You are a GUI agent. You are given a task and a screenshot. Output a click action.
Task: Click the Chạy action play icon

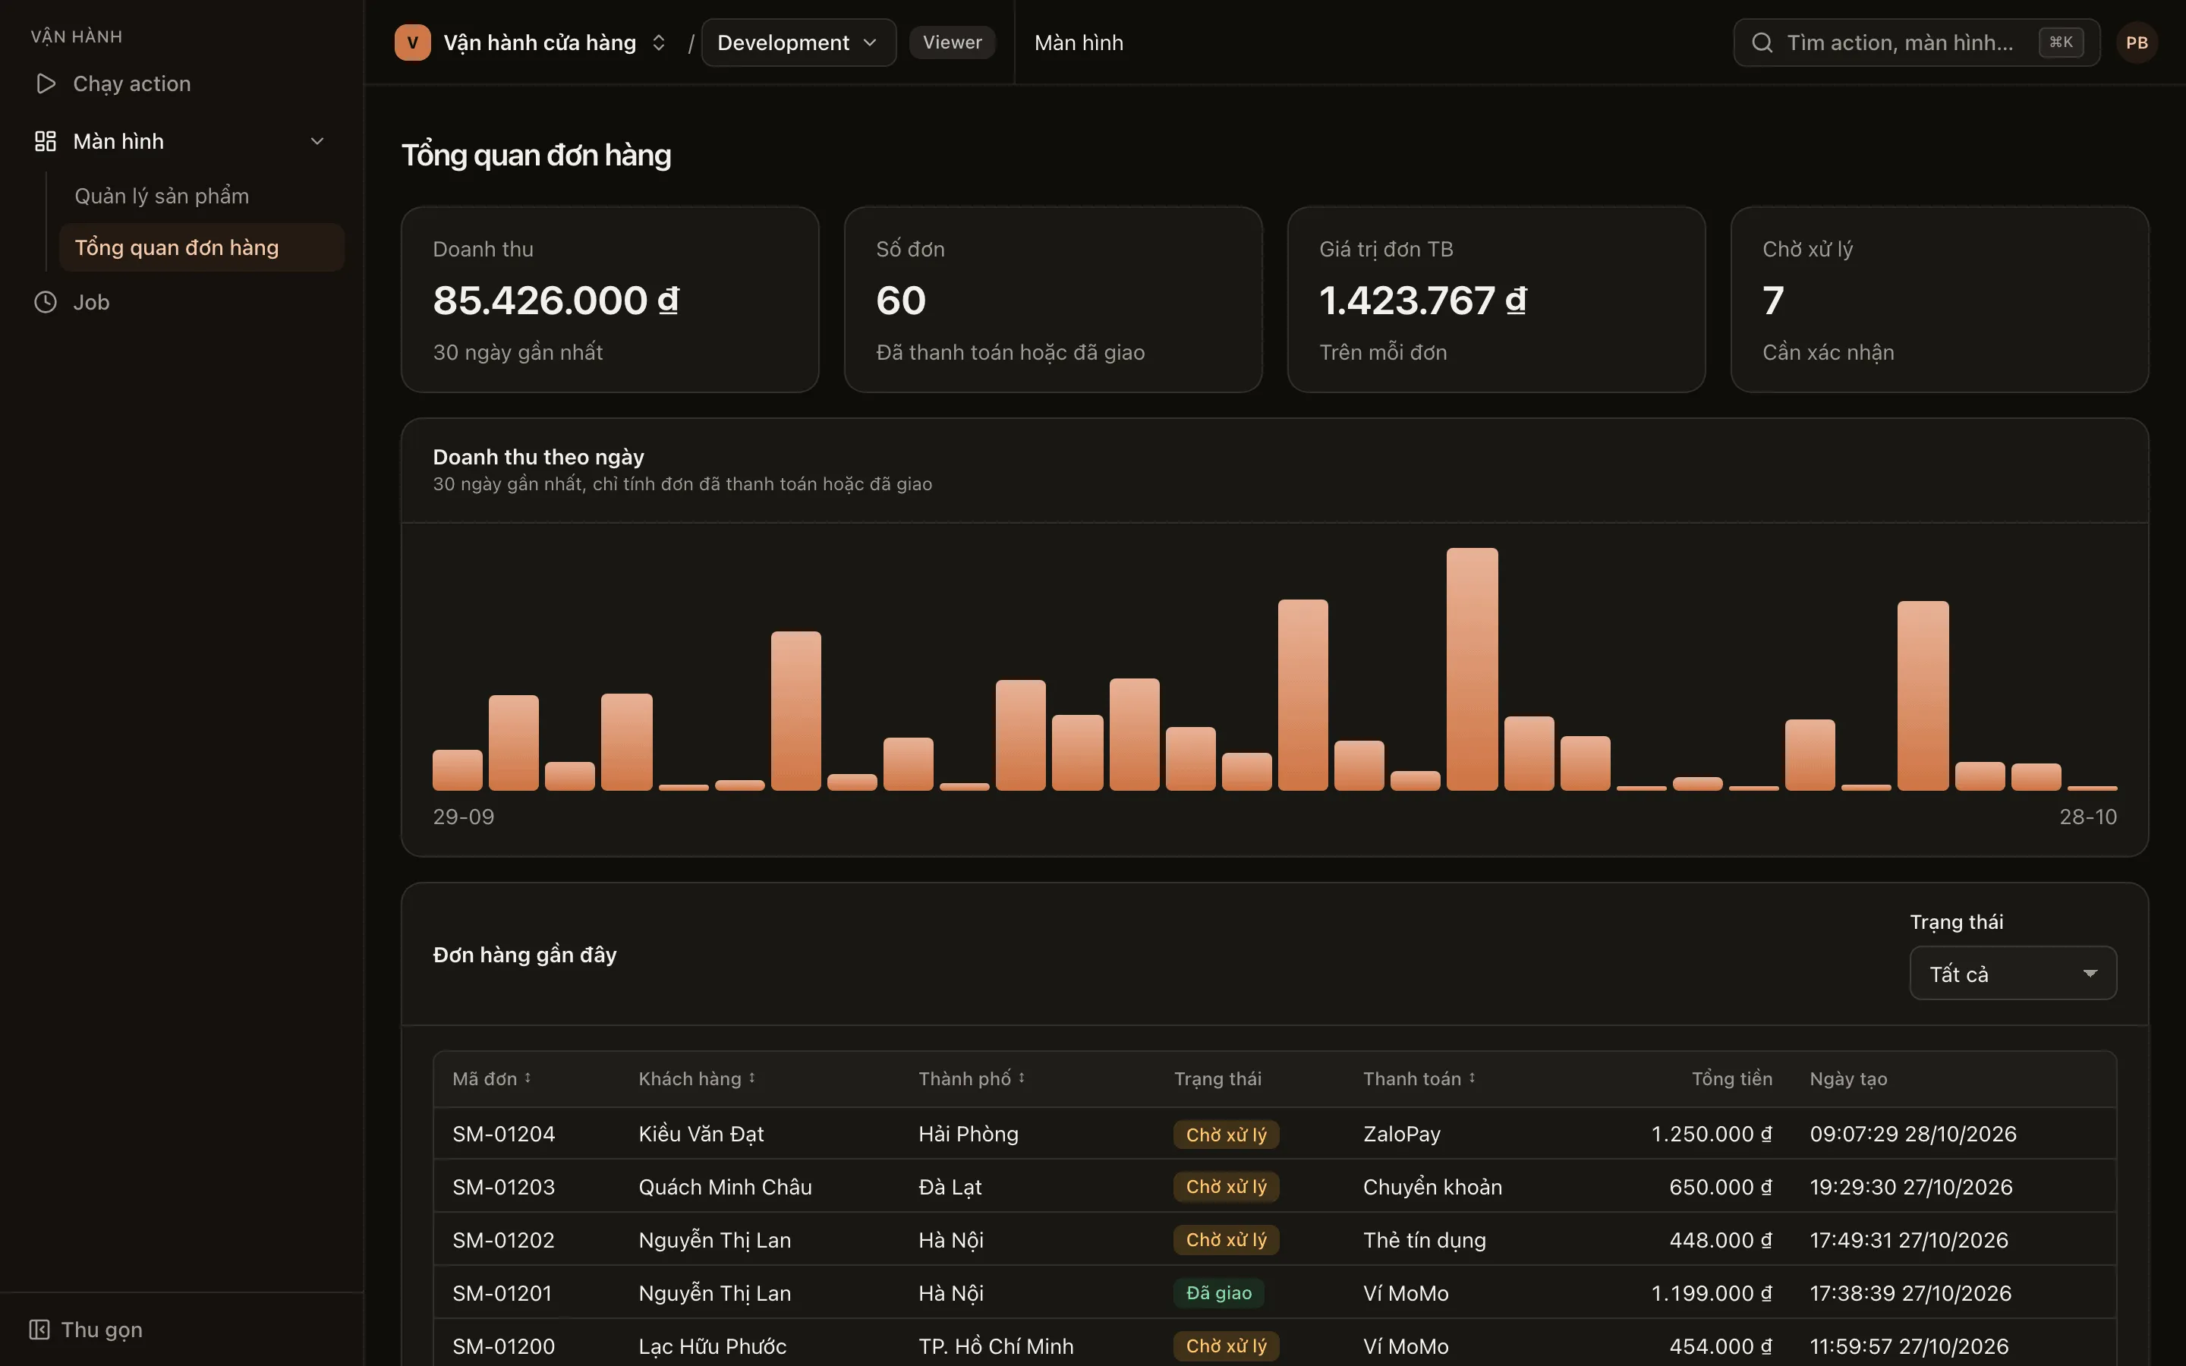(46, 84)
